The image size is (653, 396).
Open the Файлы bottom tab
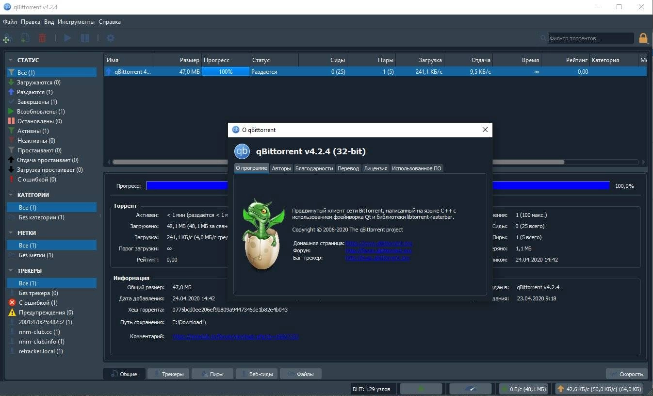pos(301,374)
